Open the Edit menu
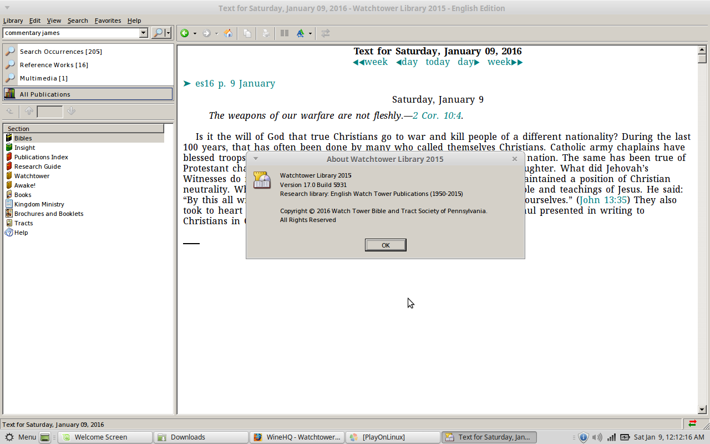This screenshot has height=444, width=710. (35, 21)
